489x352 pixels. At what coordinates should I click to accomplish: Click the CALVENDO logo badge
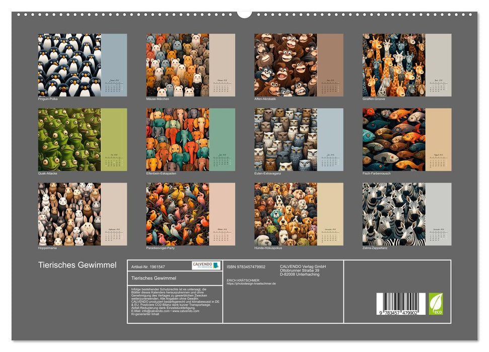206,266
